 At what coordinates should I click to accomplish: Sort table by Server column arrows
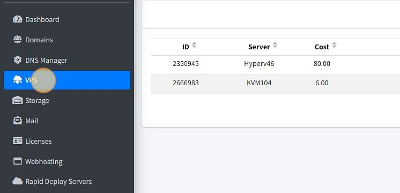coord(275,45)
